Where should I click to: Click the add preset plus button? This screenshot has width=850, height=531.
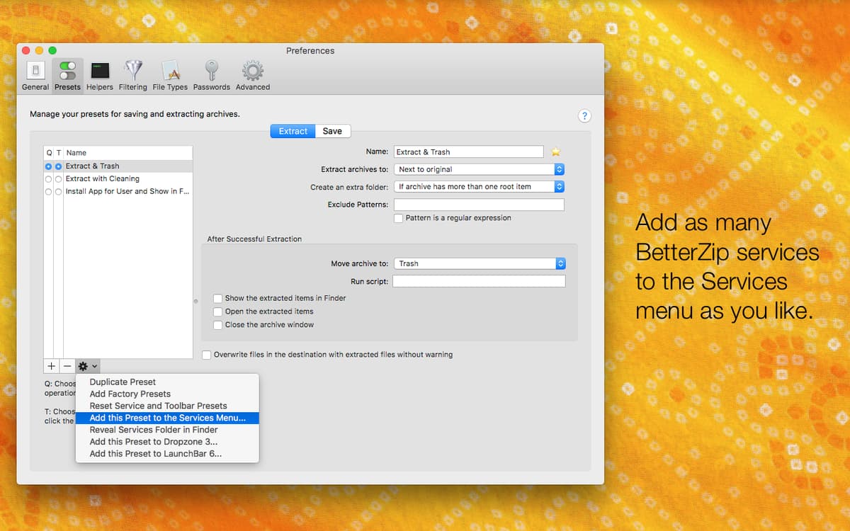coord(50,365)
